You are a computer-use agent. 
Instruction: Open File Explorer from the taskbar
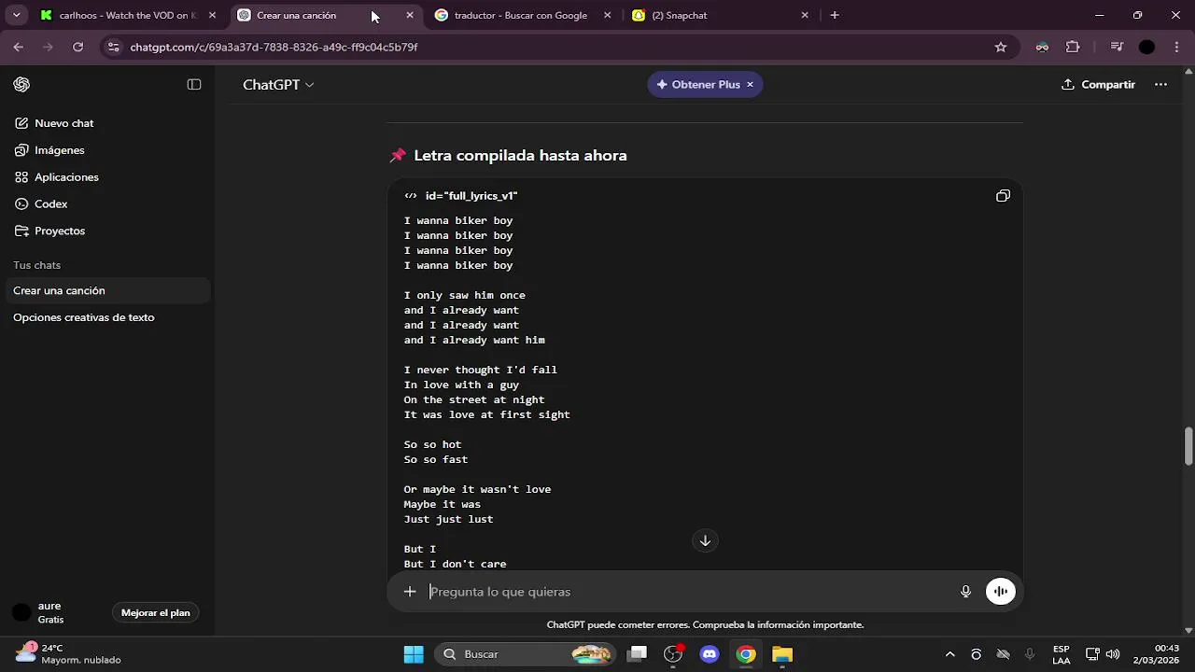[x=782, y=654]
